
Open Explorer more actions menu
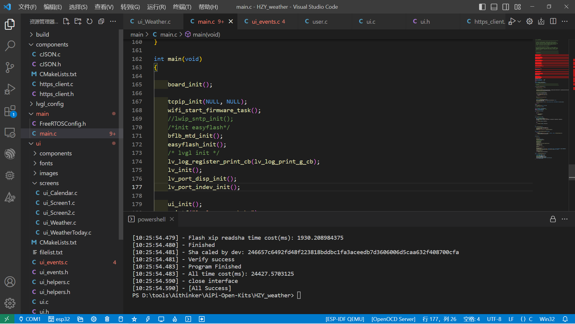coord(113,22)
